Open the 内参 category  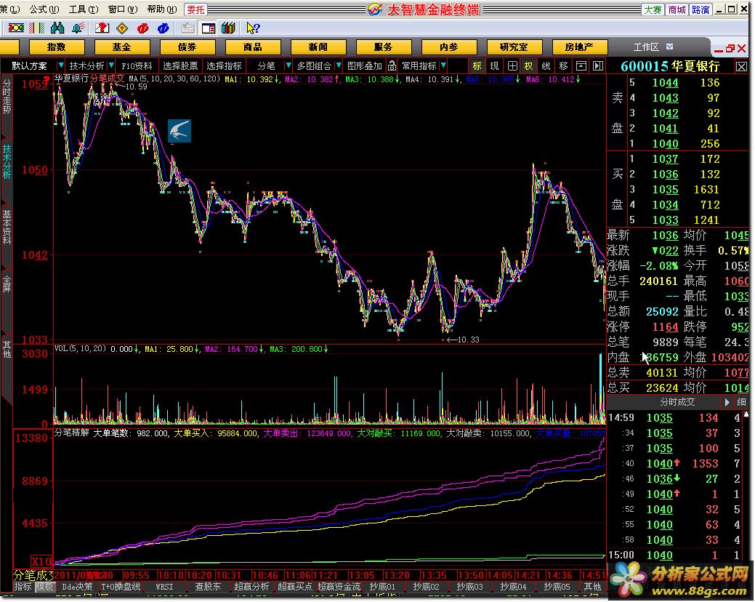click(x=449, y=47)
